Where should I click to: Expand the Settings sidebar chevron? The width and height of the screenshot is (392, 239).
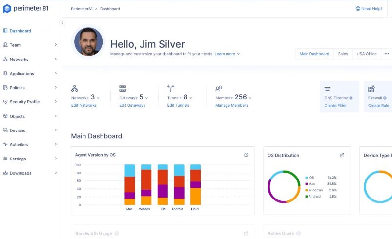[56, 159]
